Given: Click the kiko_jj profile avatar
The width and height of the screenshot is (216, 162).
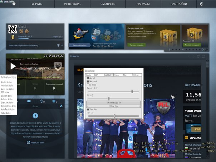Looking at the screenshot, I should coord(12,30).
